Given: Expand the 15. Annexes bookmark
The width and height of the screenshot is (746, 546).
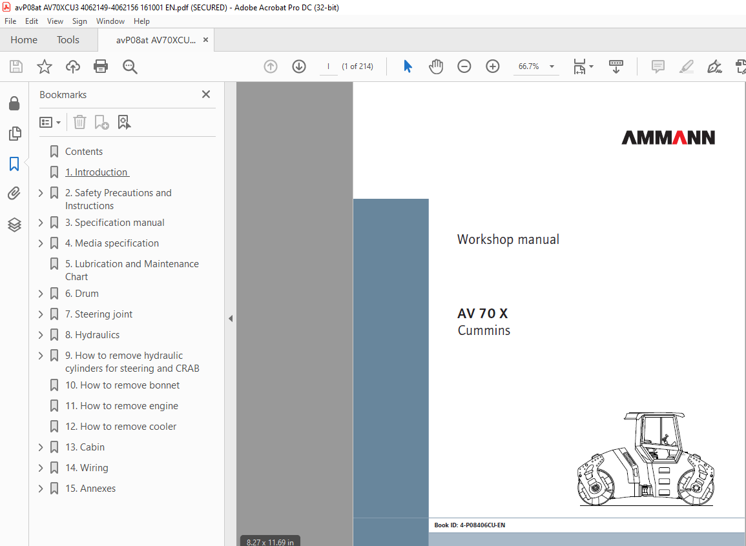Looking at the screenshot, I should pyautogui.click(x=41, y=489).
